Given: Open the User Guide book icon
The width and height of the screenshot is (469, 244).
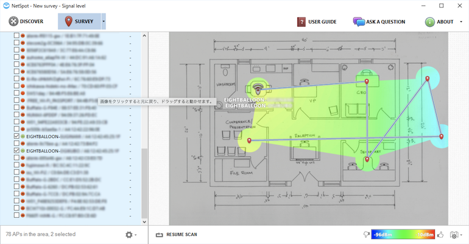Looking at the screenshot, I should click(301, 22).
